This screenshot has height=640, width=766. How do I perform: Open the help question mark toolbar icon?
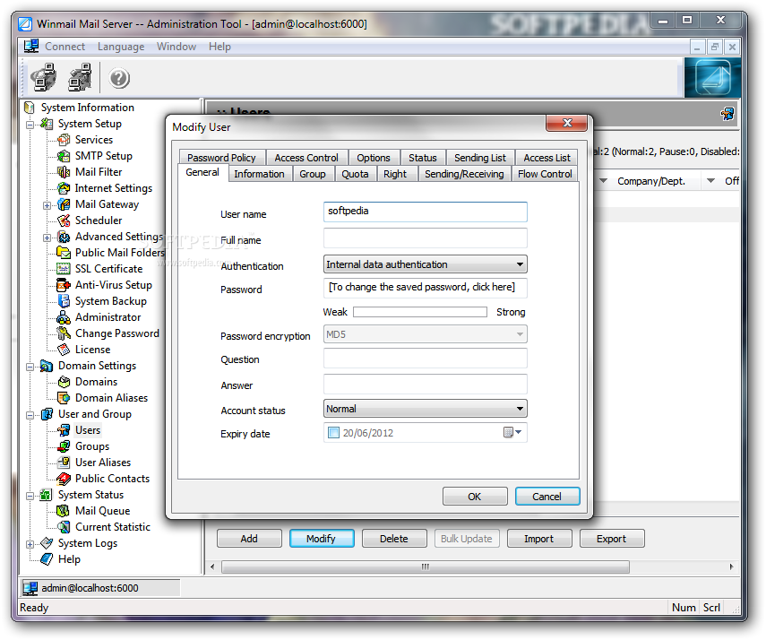coord(119,78)
